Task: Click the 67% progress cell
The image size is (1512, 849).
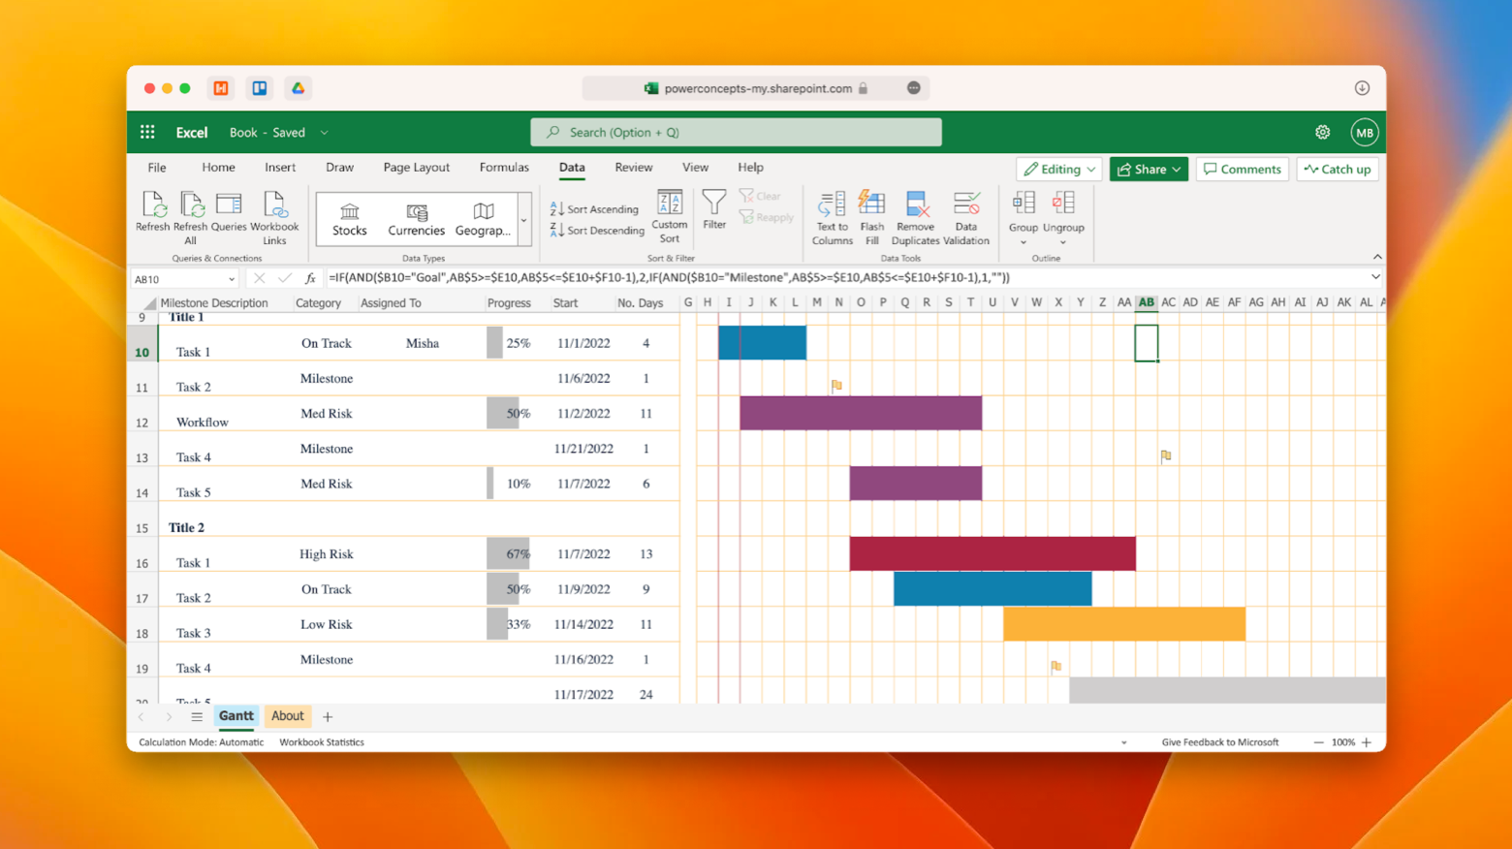Action: [509, 554]
